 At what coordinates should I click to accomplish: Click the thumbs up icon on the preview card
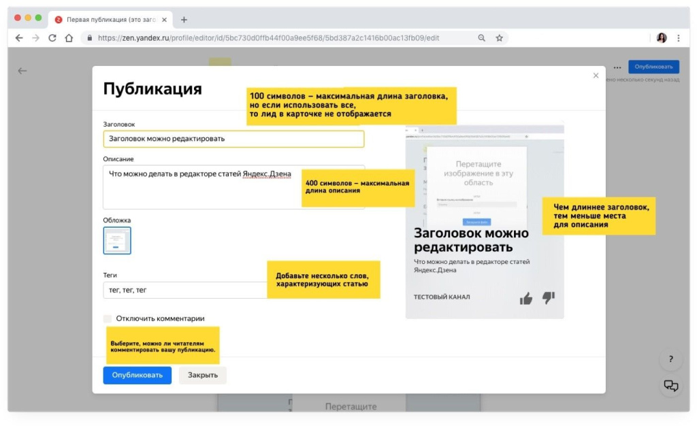tap(526, 298)
